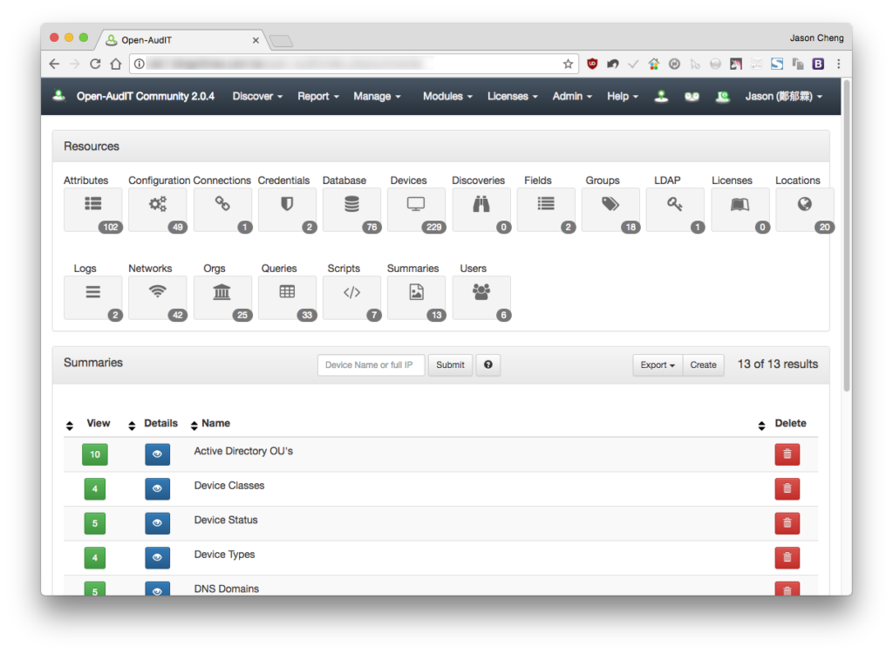Close the Open-AudIT browser tab
893x654 pixels.
256,40
